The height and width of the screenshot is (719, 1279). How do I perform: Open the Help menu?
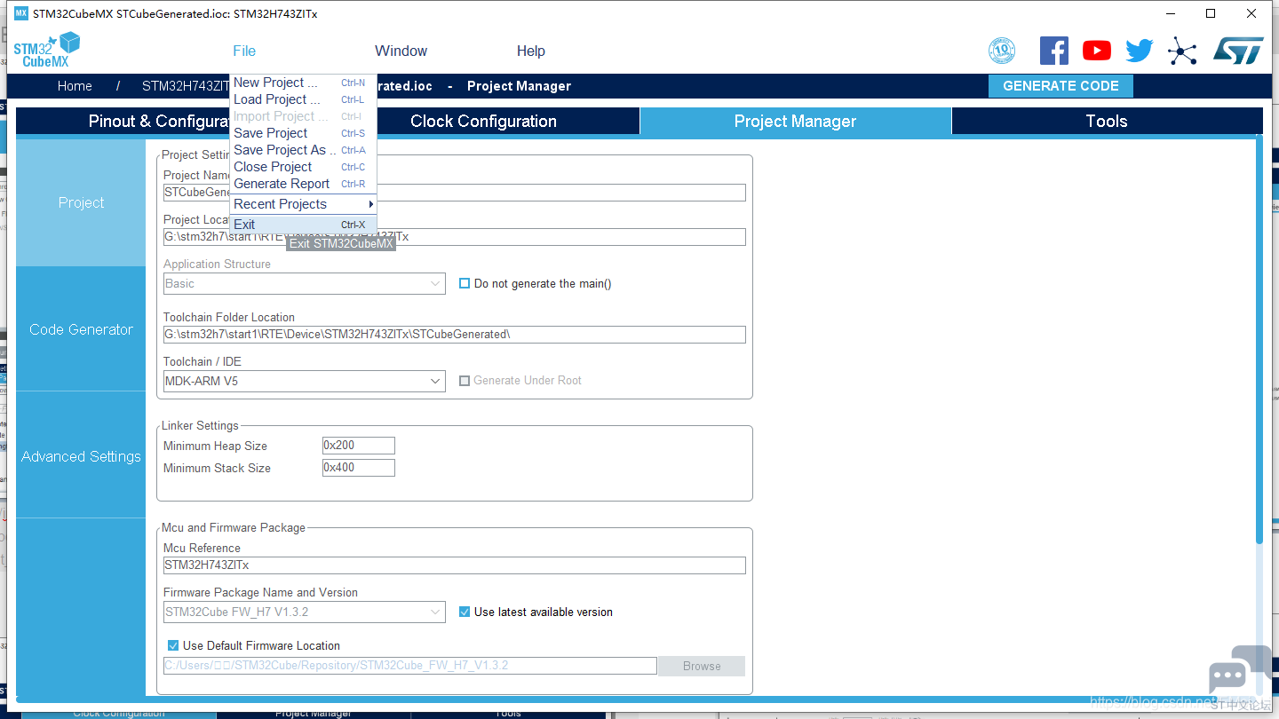[x=530, y=51]
